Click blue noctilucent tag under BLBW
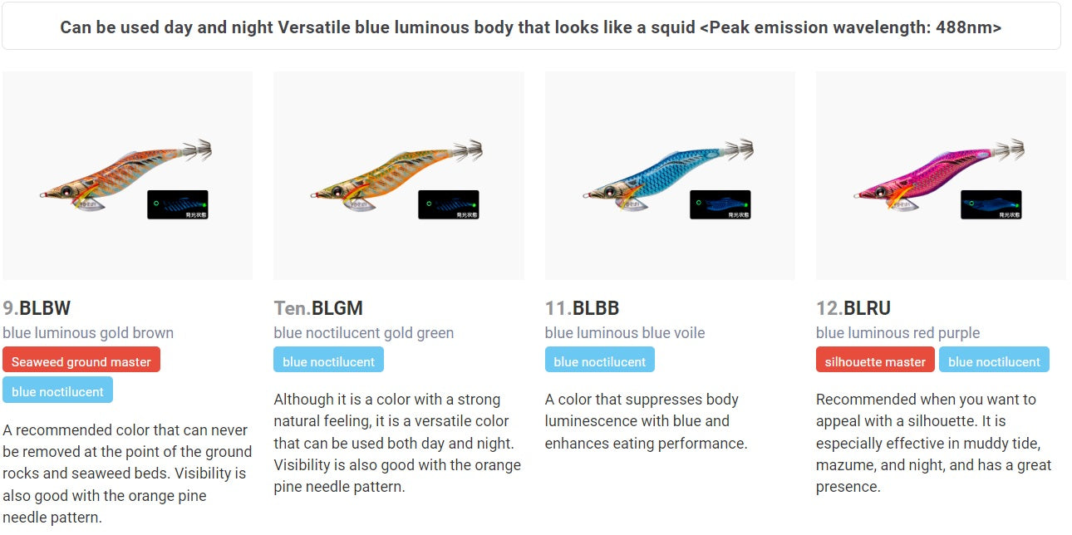 57,391
